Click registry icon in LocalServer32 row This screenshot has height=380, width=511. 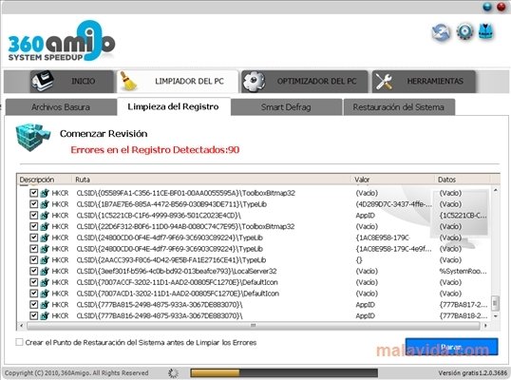click(45, 271)
